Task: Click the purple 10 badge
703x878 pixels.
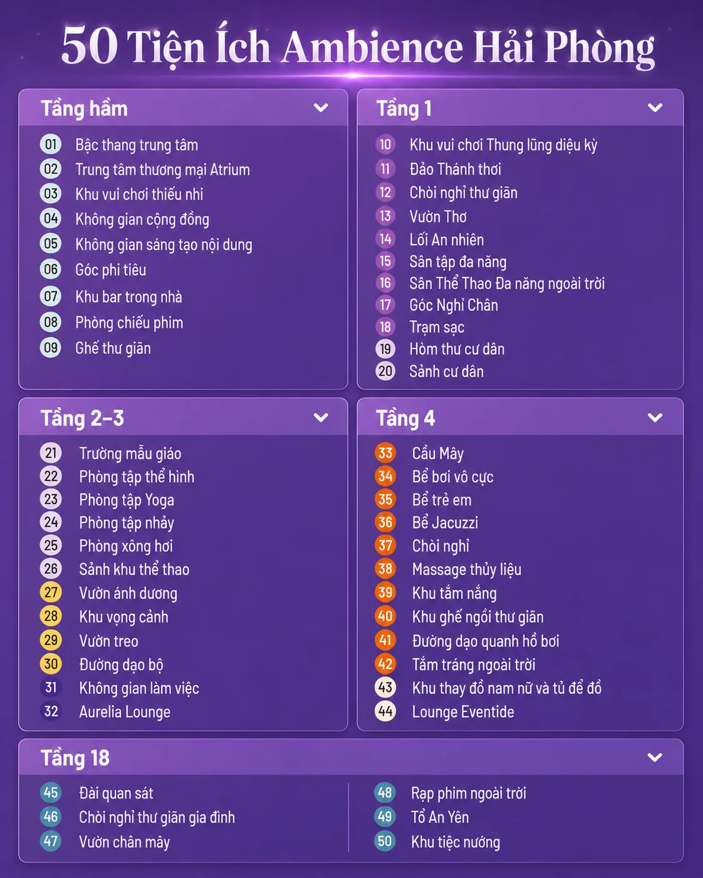Action: coord(385,145)
